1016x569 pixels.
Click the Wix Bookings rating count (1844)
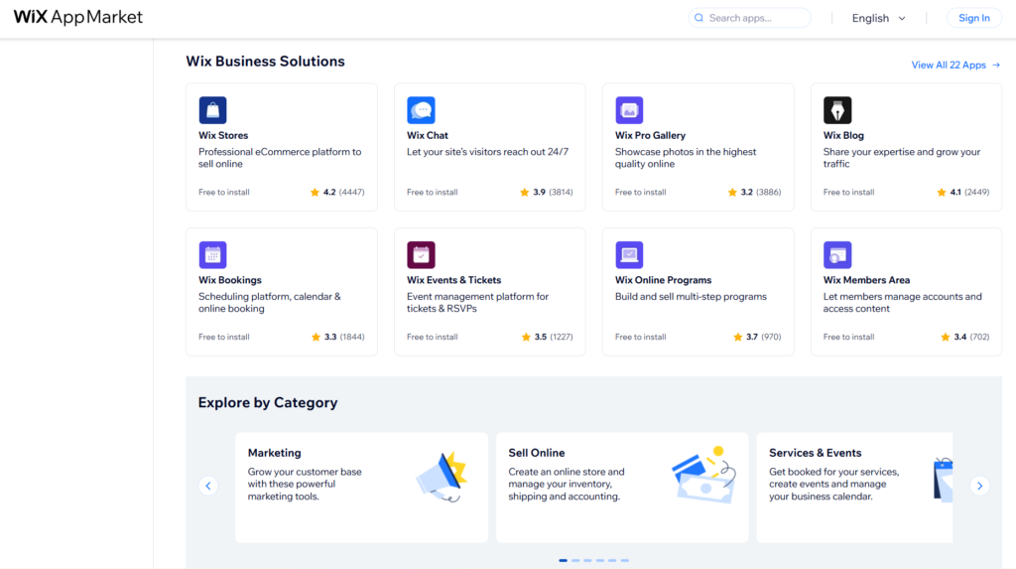pos(352,337)
